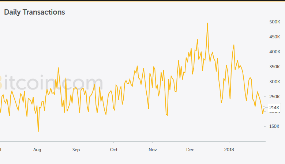Select the Sep label on the x-axis
The width and height of the screenshot is (285, 164).
(76, 149)
